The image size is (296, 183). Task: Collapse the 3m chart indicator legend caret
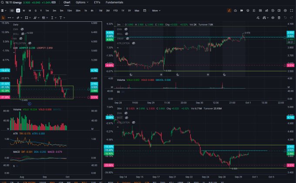[x=118, y=48]
